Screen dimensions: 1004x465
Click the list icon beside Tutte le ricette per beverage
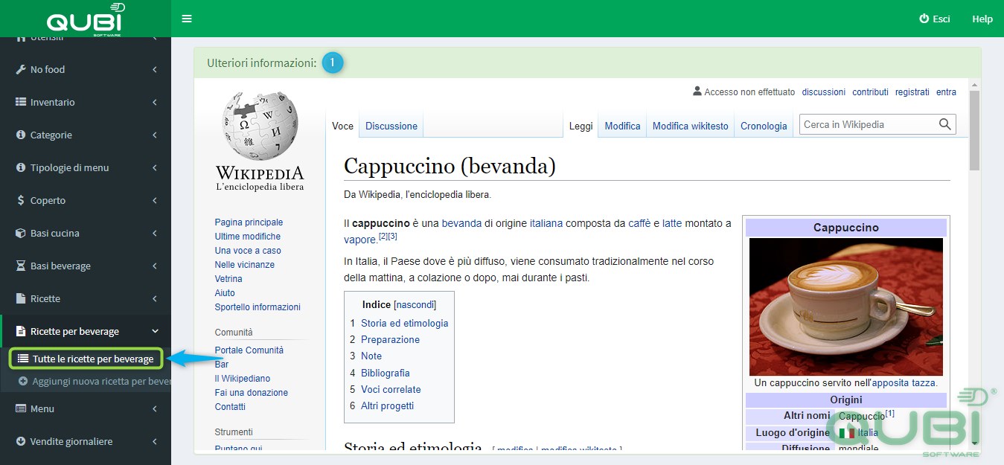point(23,359)
